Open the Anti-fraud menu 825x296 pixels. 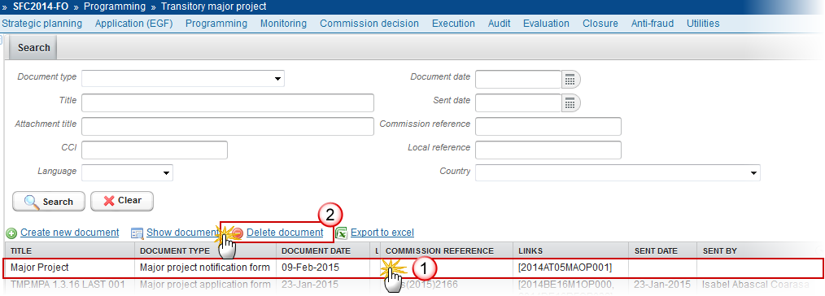point(653,24)
